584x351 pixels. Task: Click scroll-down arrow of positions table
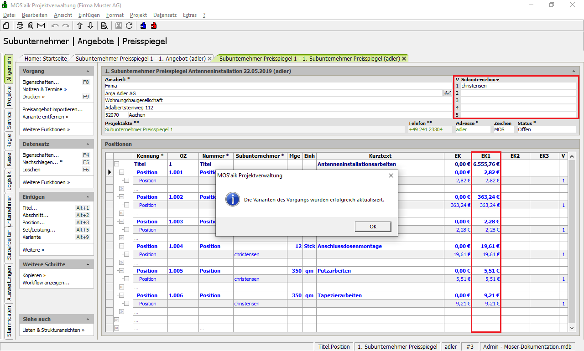click(x=572, y=328)
